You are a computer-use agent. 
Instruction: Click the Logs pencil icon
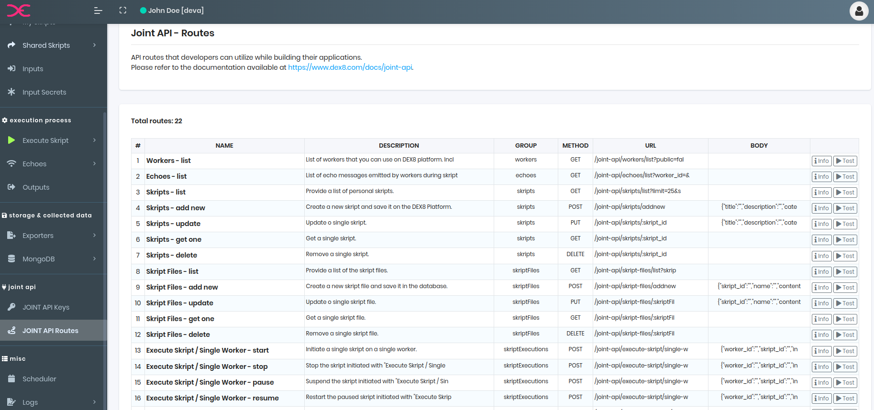coord(11,402)
